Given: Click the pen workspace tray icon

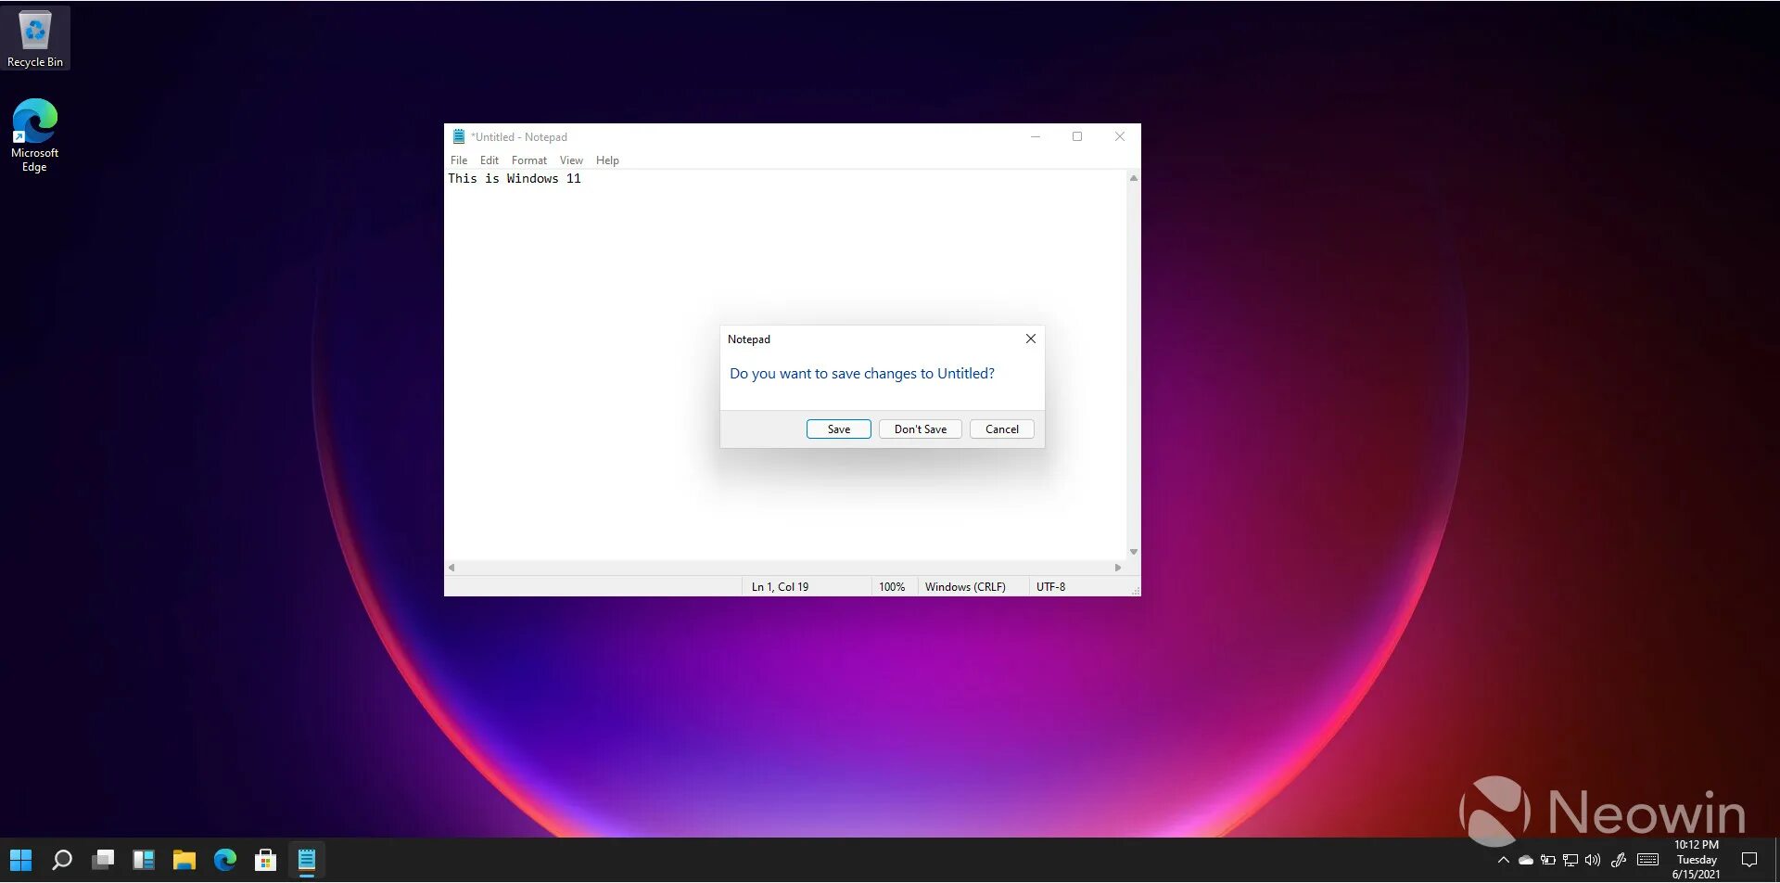Looking at the screenshot, I should [1619, 860].
